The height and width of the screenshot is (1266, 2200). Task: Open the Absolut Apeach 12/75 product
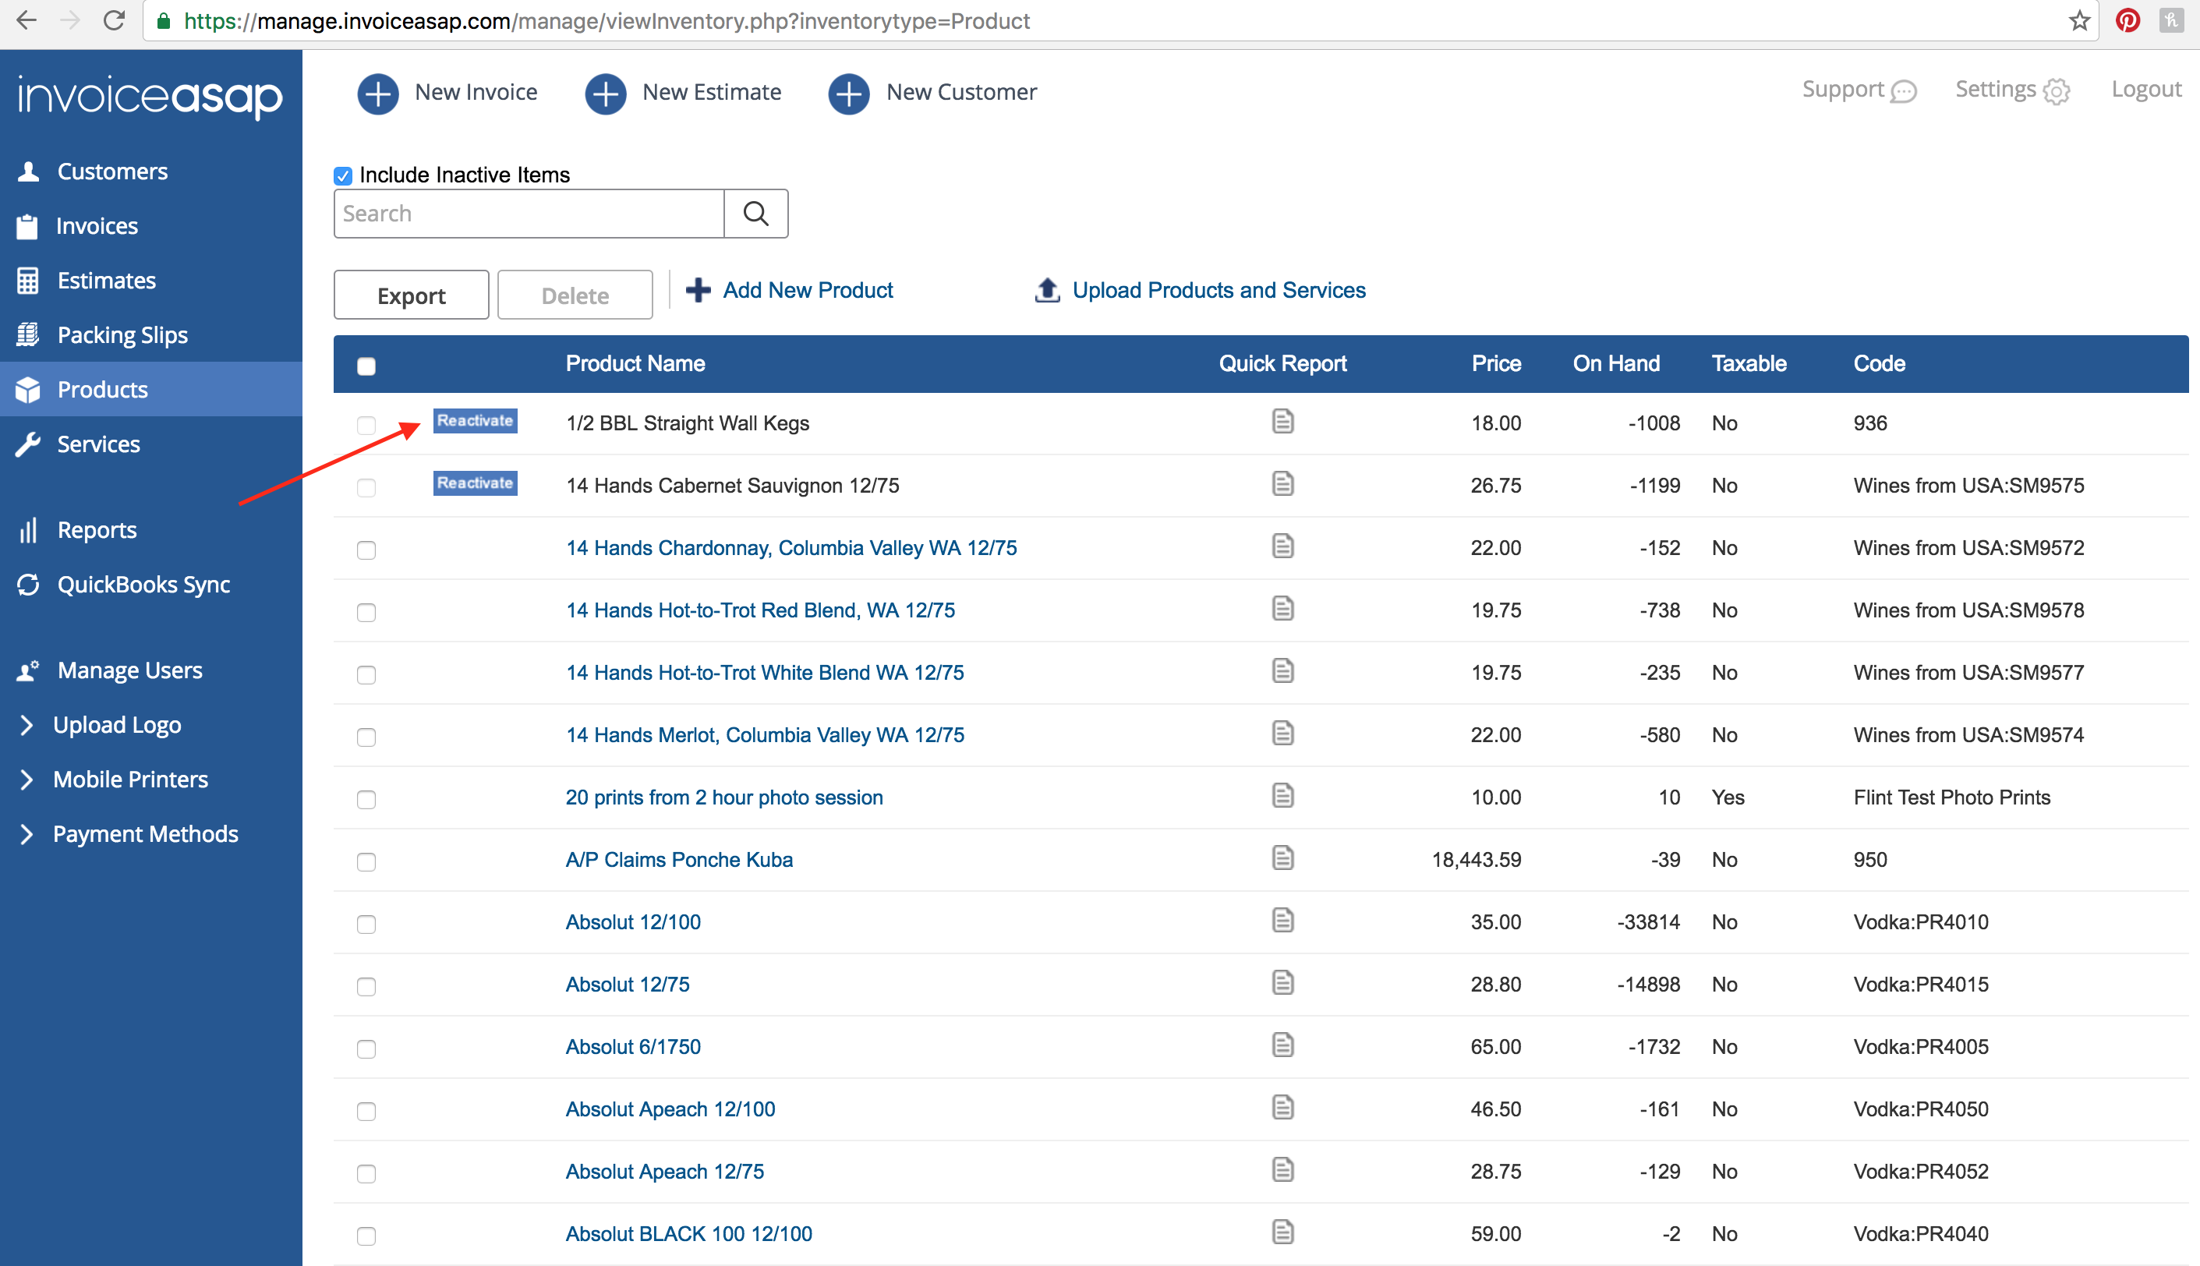[664, 1171]
